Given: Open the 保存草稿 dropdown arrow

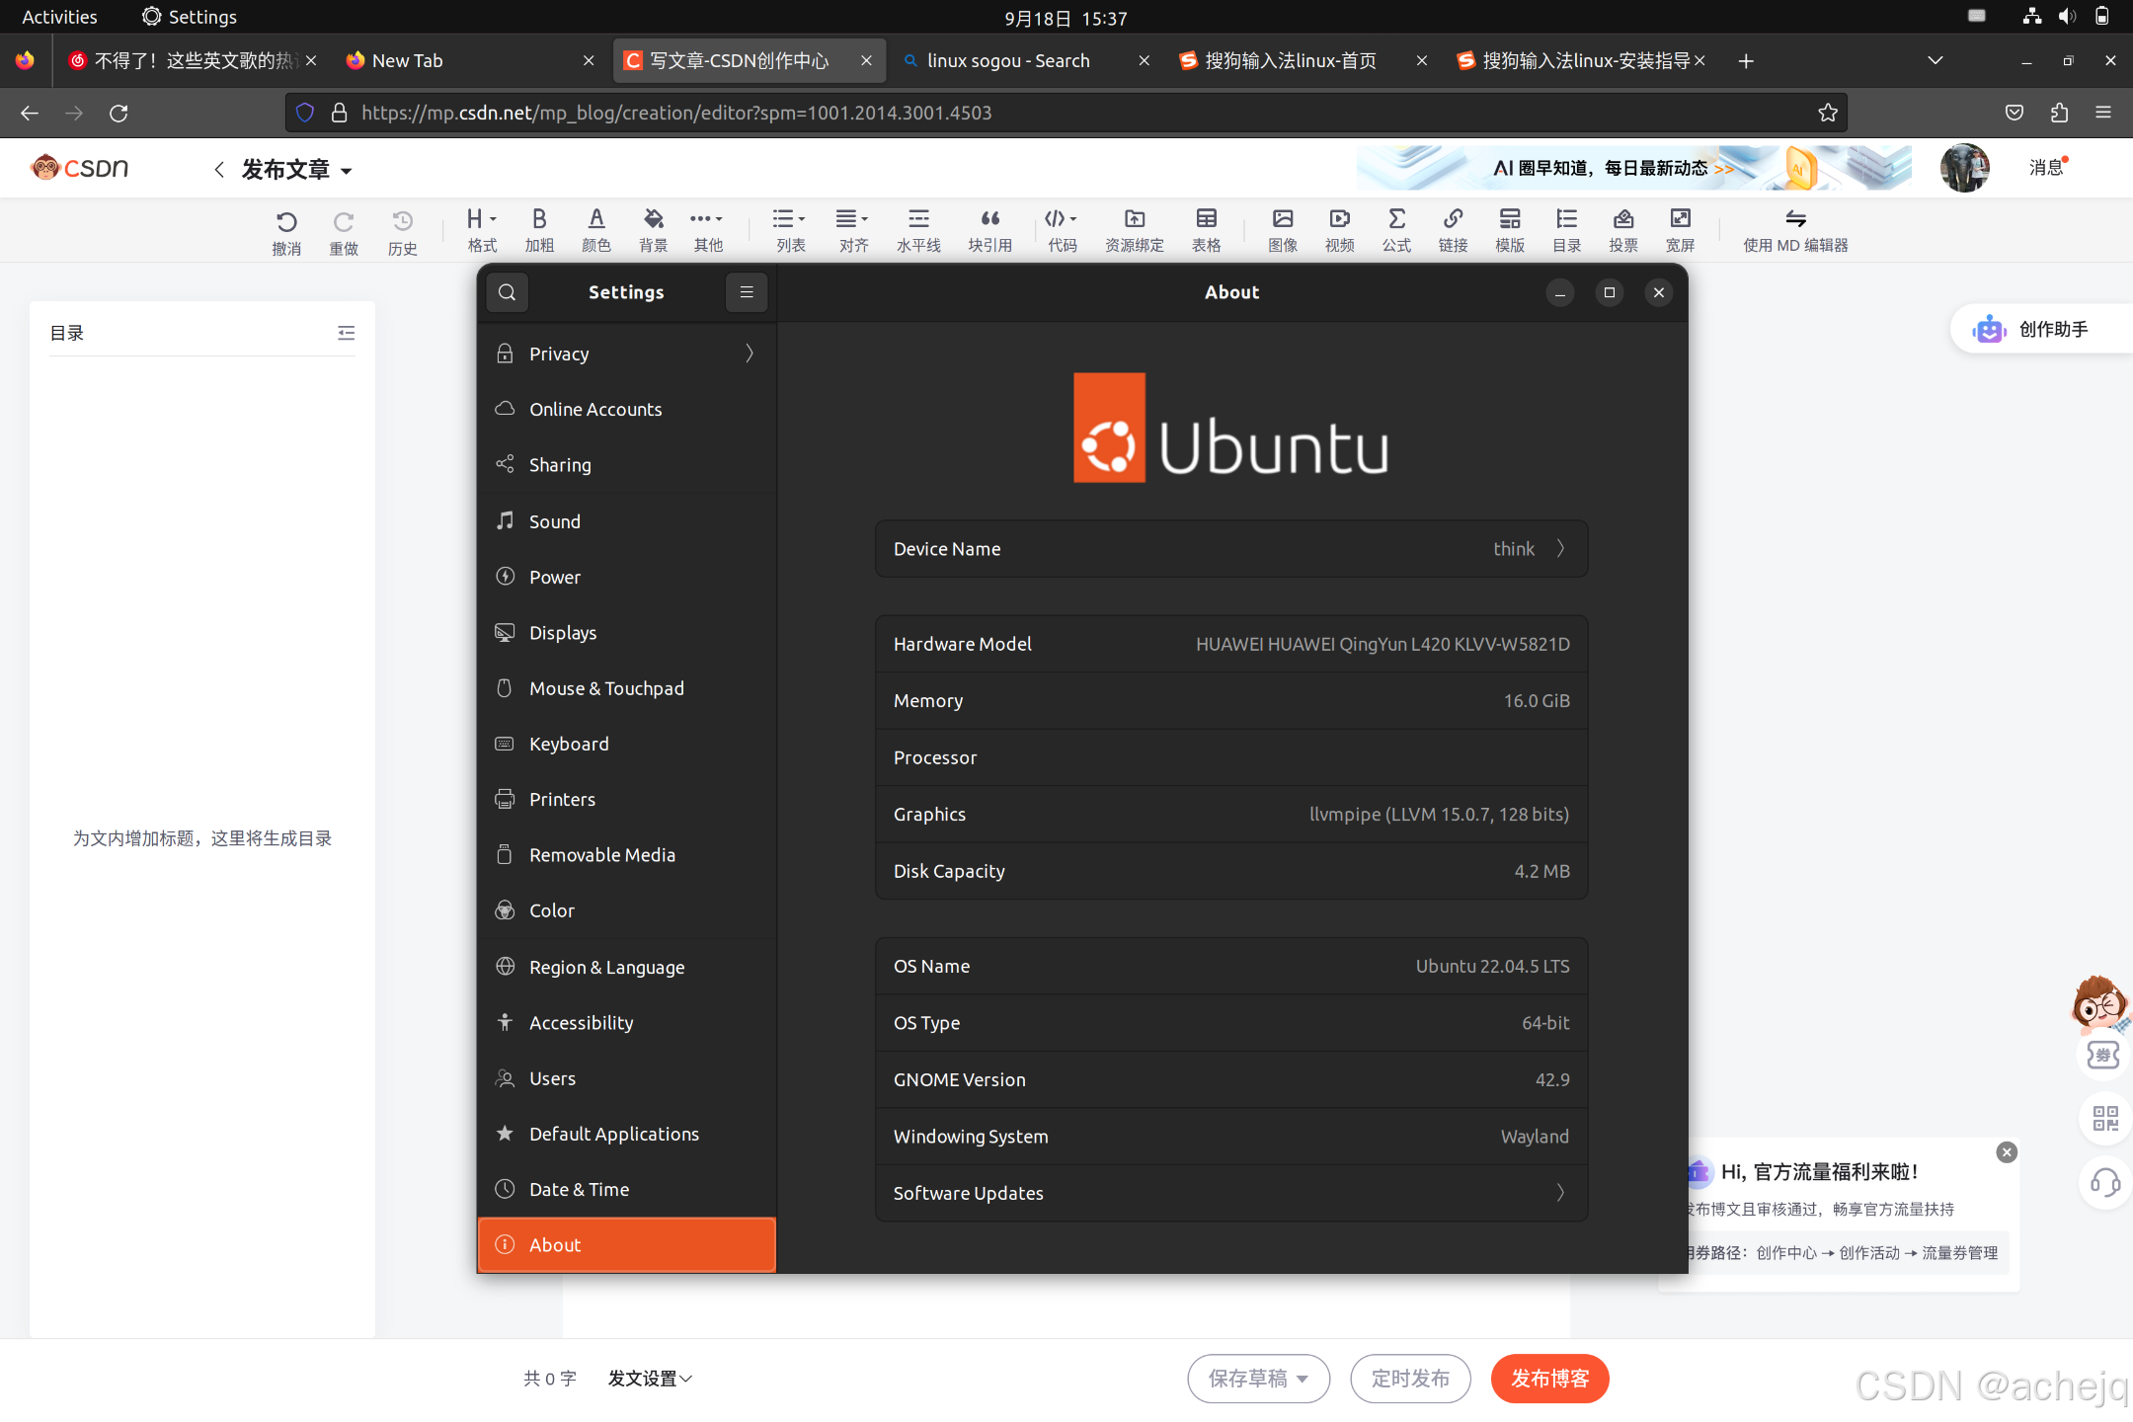Looking at the screenshot, I should click(1303, 1380).
